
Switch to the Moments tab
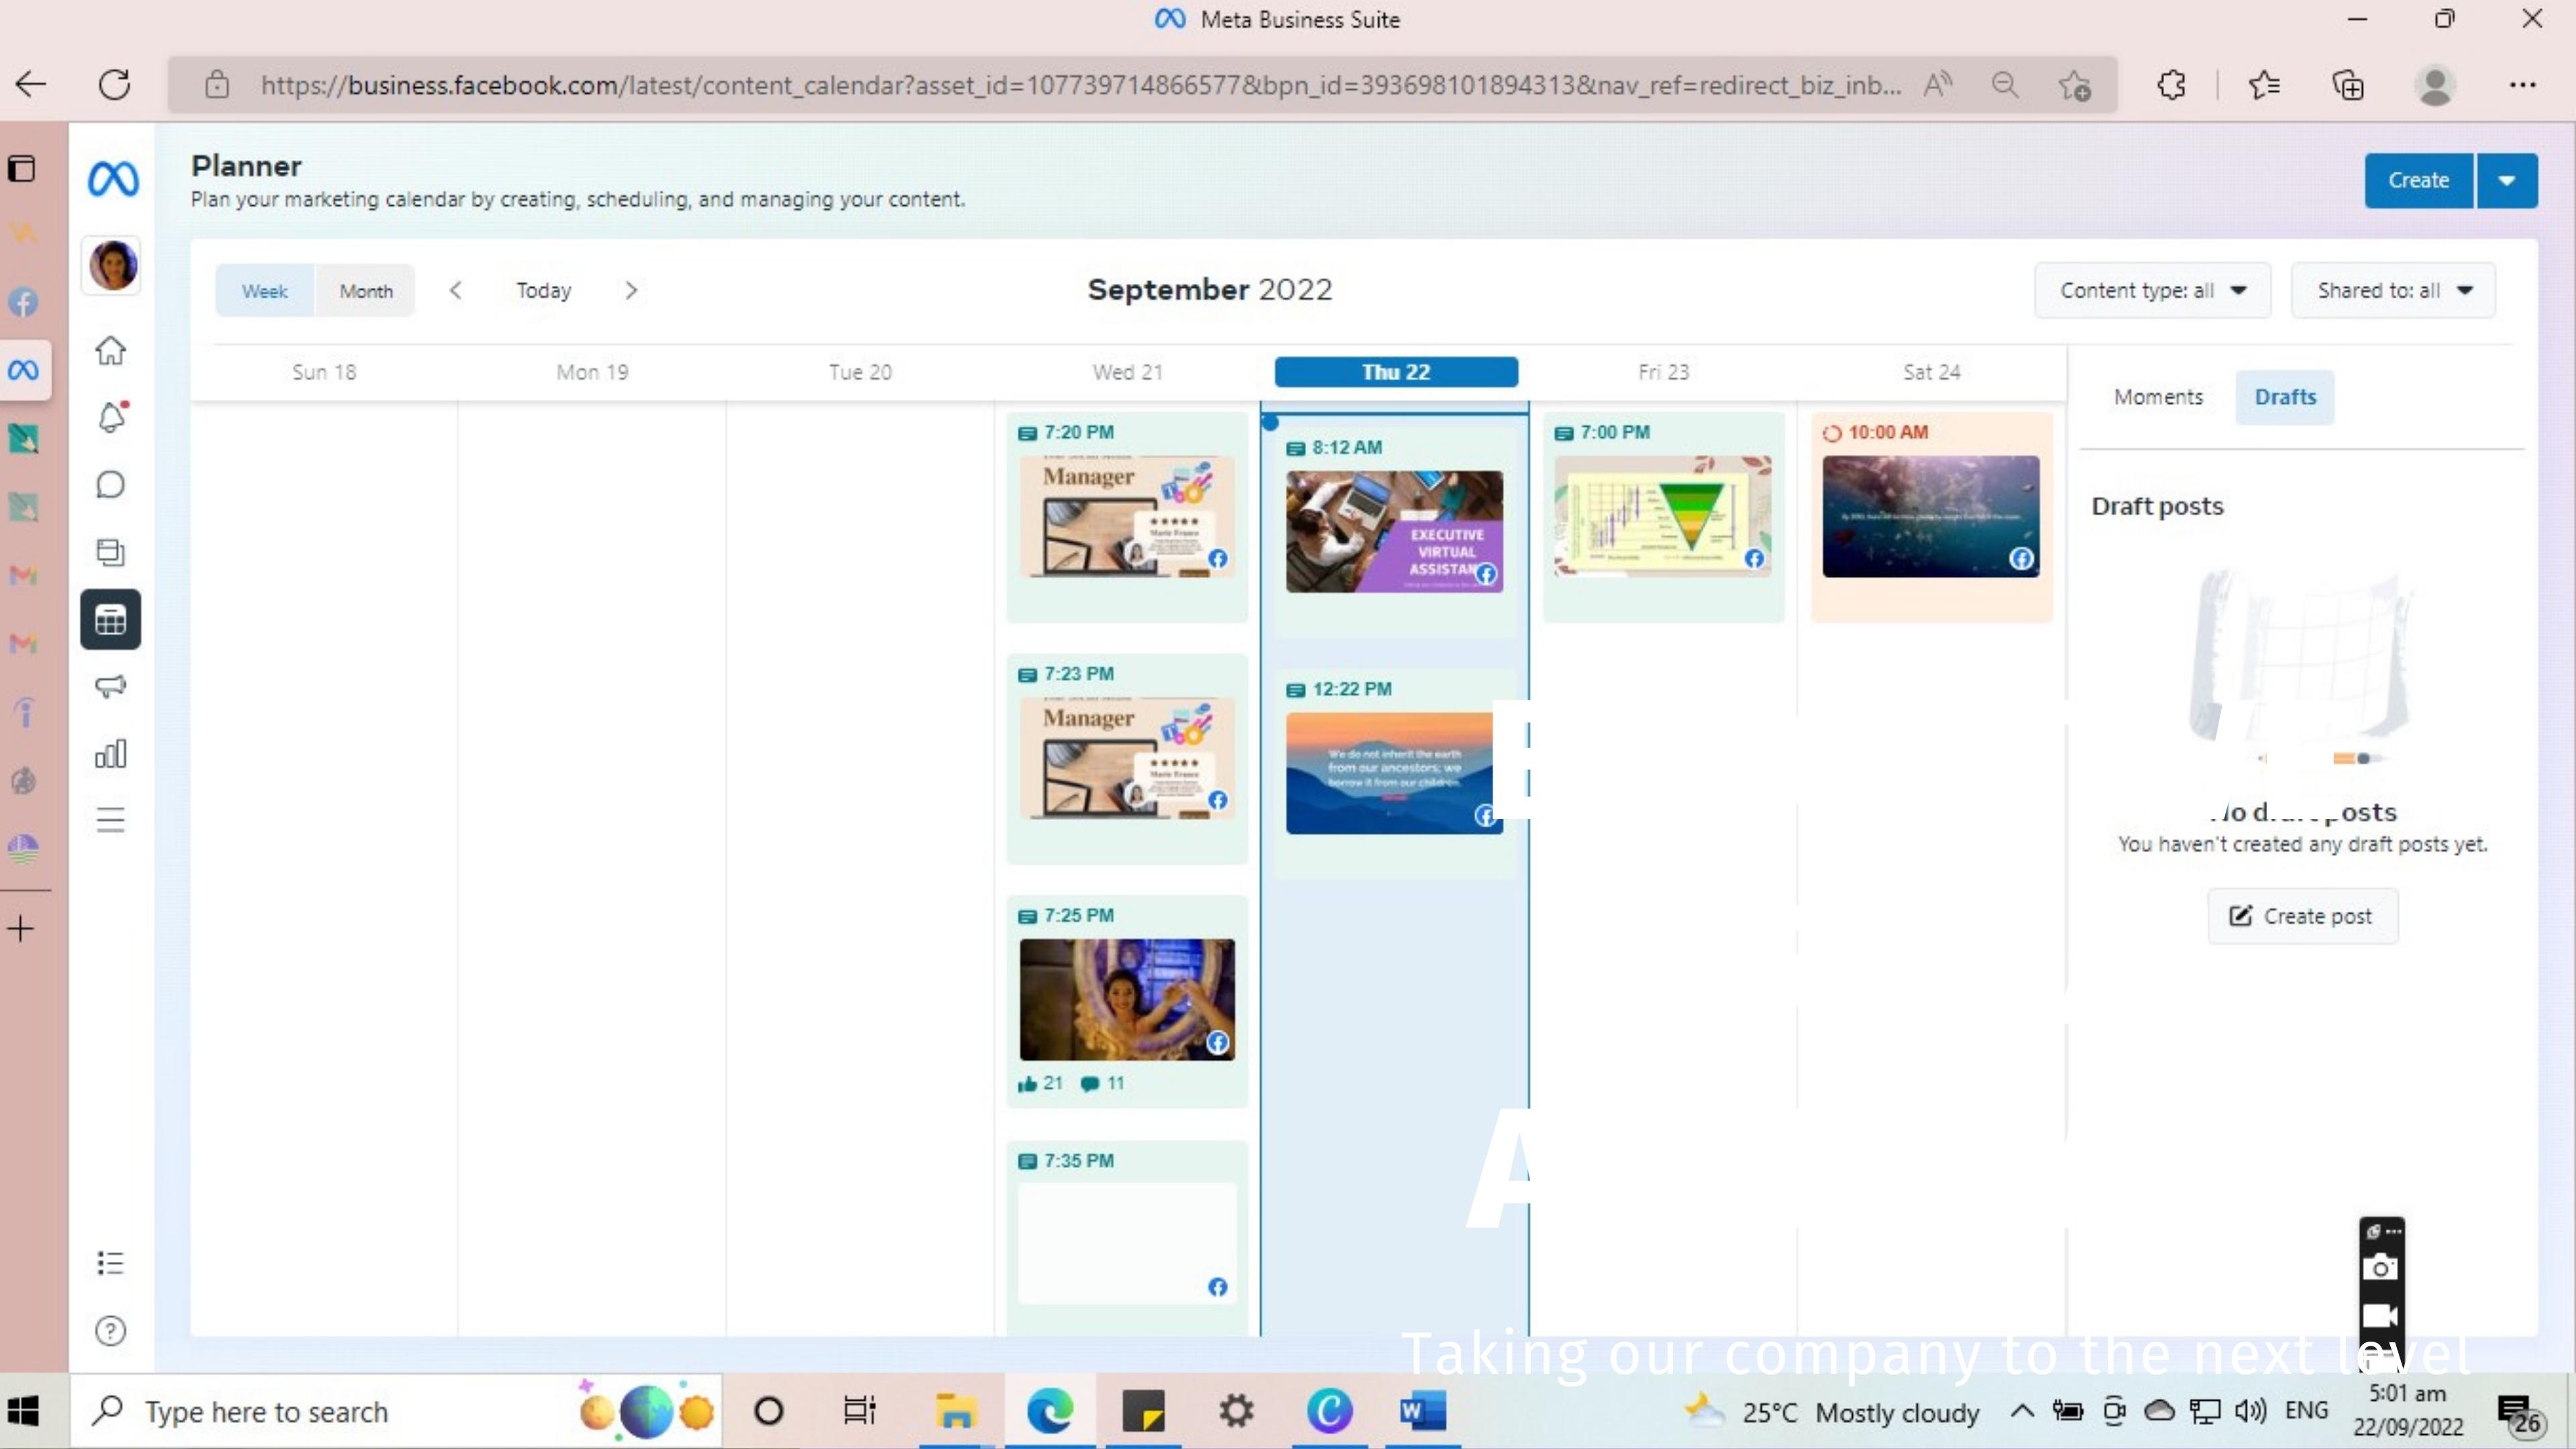2158,397
